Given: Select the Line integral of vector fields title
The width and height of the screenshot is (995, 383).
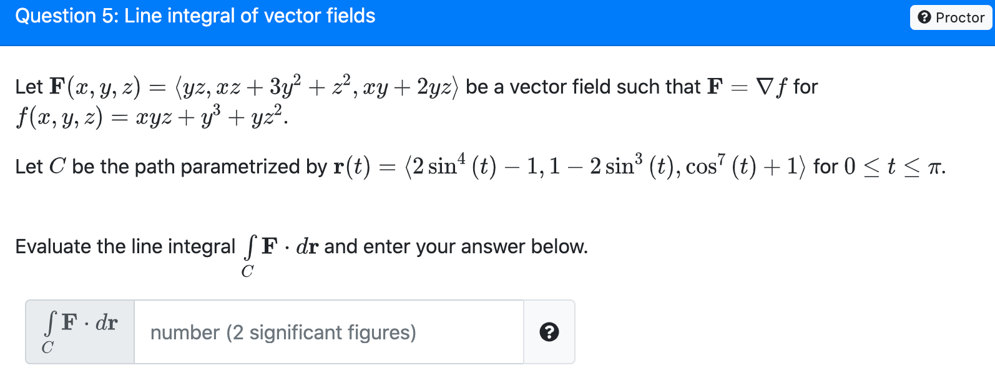Looking at the screenshot, I should pyautogui.click(x=195, y=16).
